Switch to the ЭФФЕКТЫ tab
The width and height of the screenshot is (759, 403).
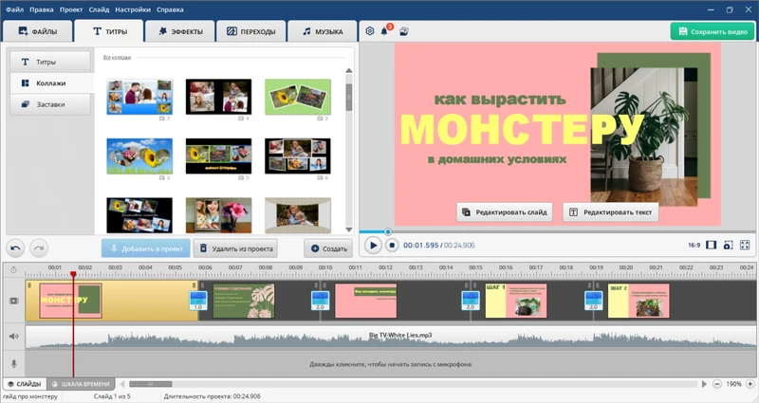(180, 31)
